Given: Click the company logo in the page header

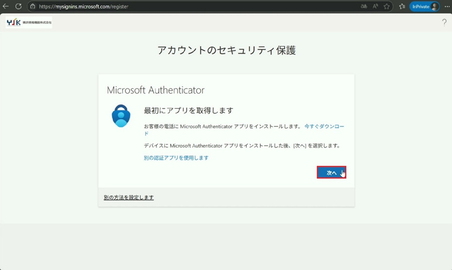Looking at the screenshot, I should [29, 22].
